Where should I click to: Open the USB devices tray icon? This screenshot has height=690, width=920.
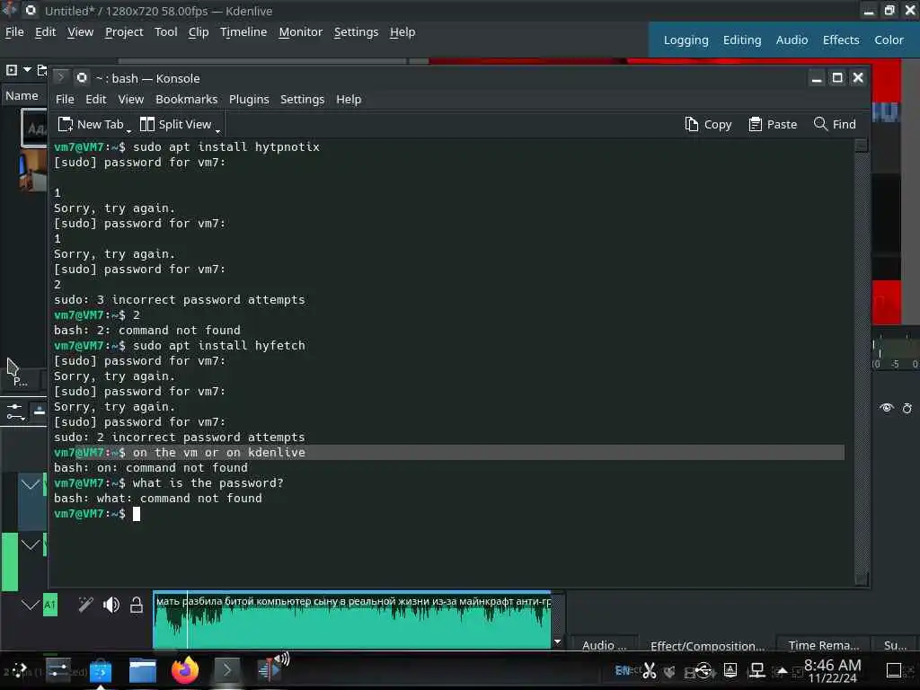point(703,670)
